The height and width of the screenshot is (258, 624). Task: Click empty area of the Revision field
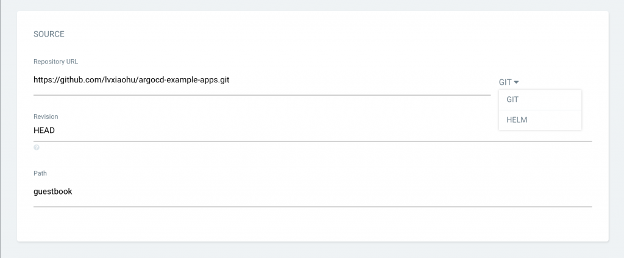(305, 130)
